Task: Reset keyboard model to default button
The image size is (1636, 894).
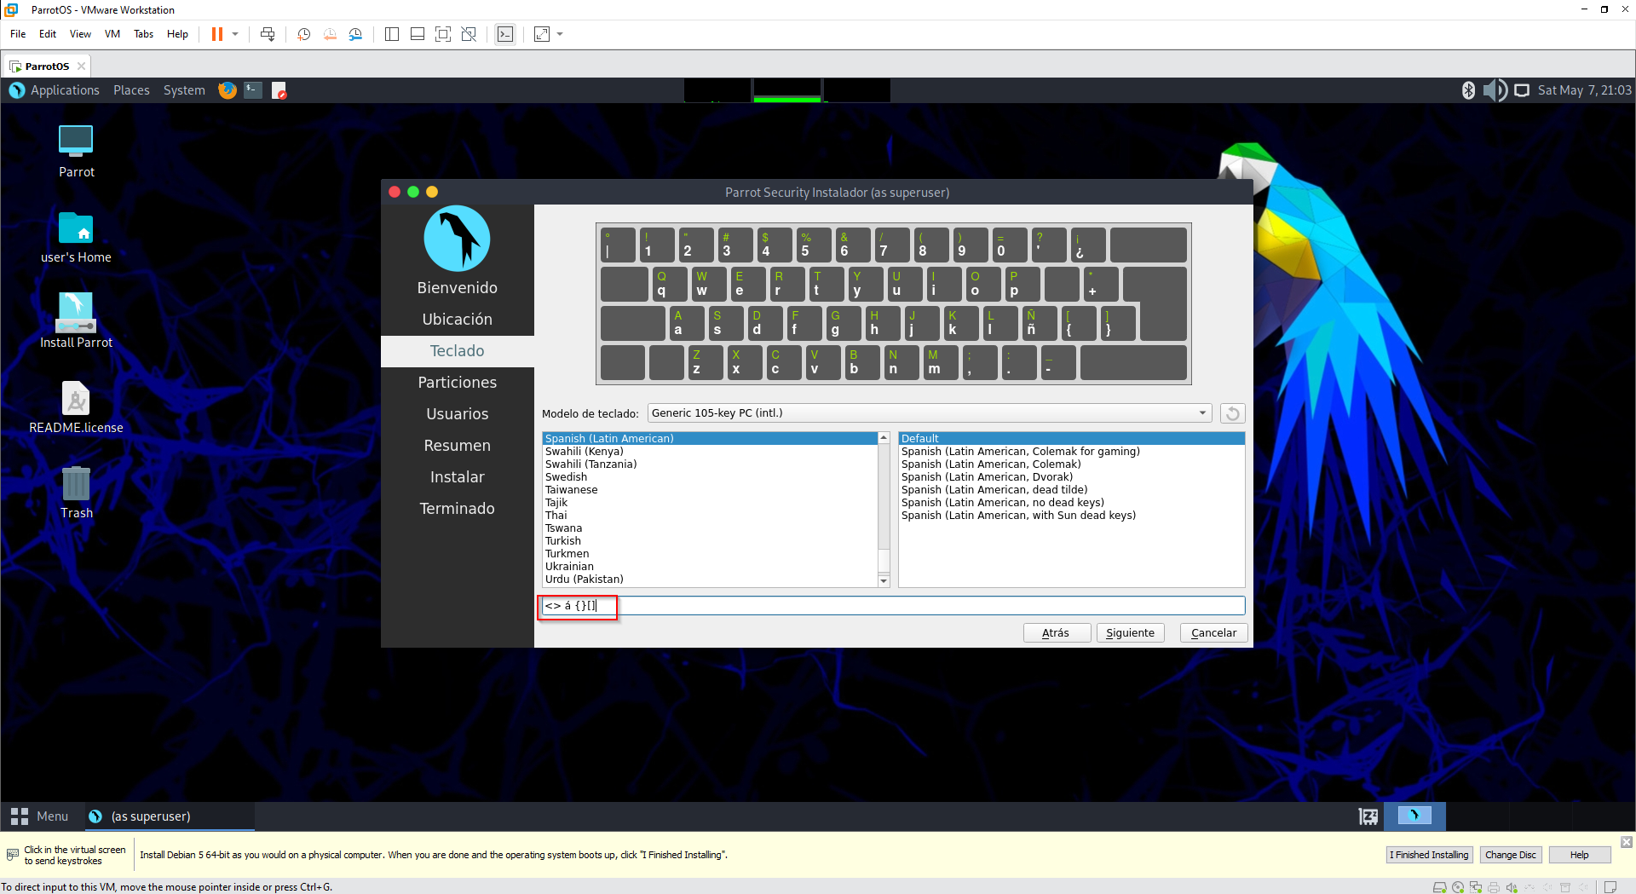Action: (x=1232, y=413)
